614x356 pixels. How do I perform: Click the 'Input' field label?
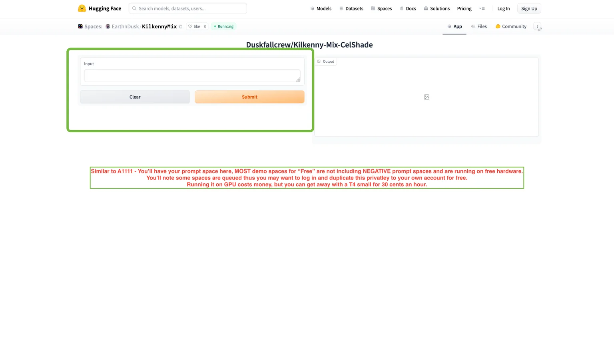click(89, 64)
